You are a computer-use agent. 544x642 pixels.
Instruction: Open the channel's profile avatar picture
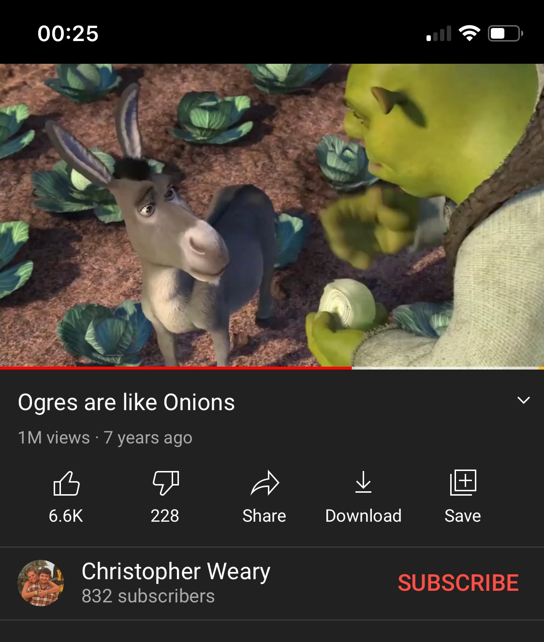pyautogui.click(x=41, y=583)
